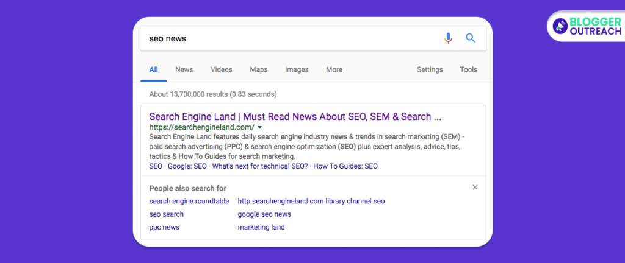Screen dimensions: 625x263
Task: Click the People also search for heading
Action: 188,188
